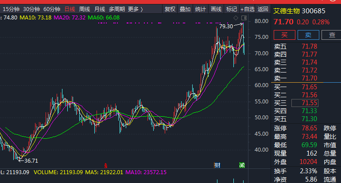Select 卖一 price 71.70
The image size is (341, 183).
coord(310,78)
